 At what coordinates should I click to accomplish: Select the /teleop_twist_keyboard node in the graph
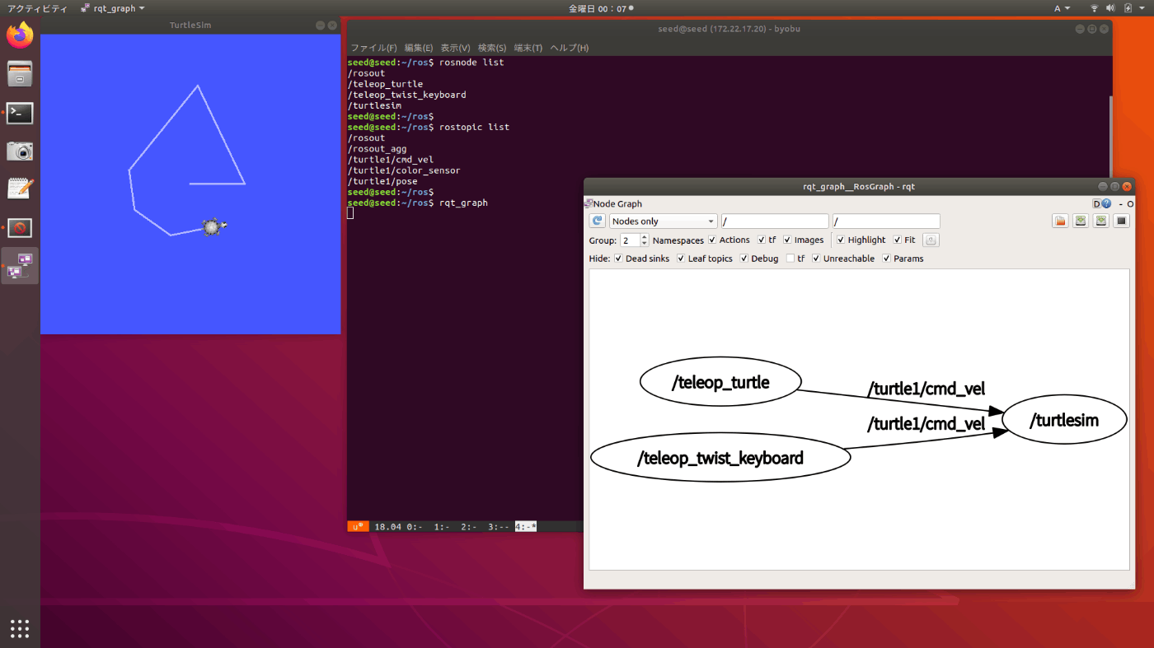[720, 458]
